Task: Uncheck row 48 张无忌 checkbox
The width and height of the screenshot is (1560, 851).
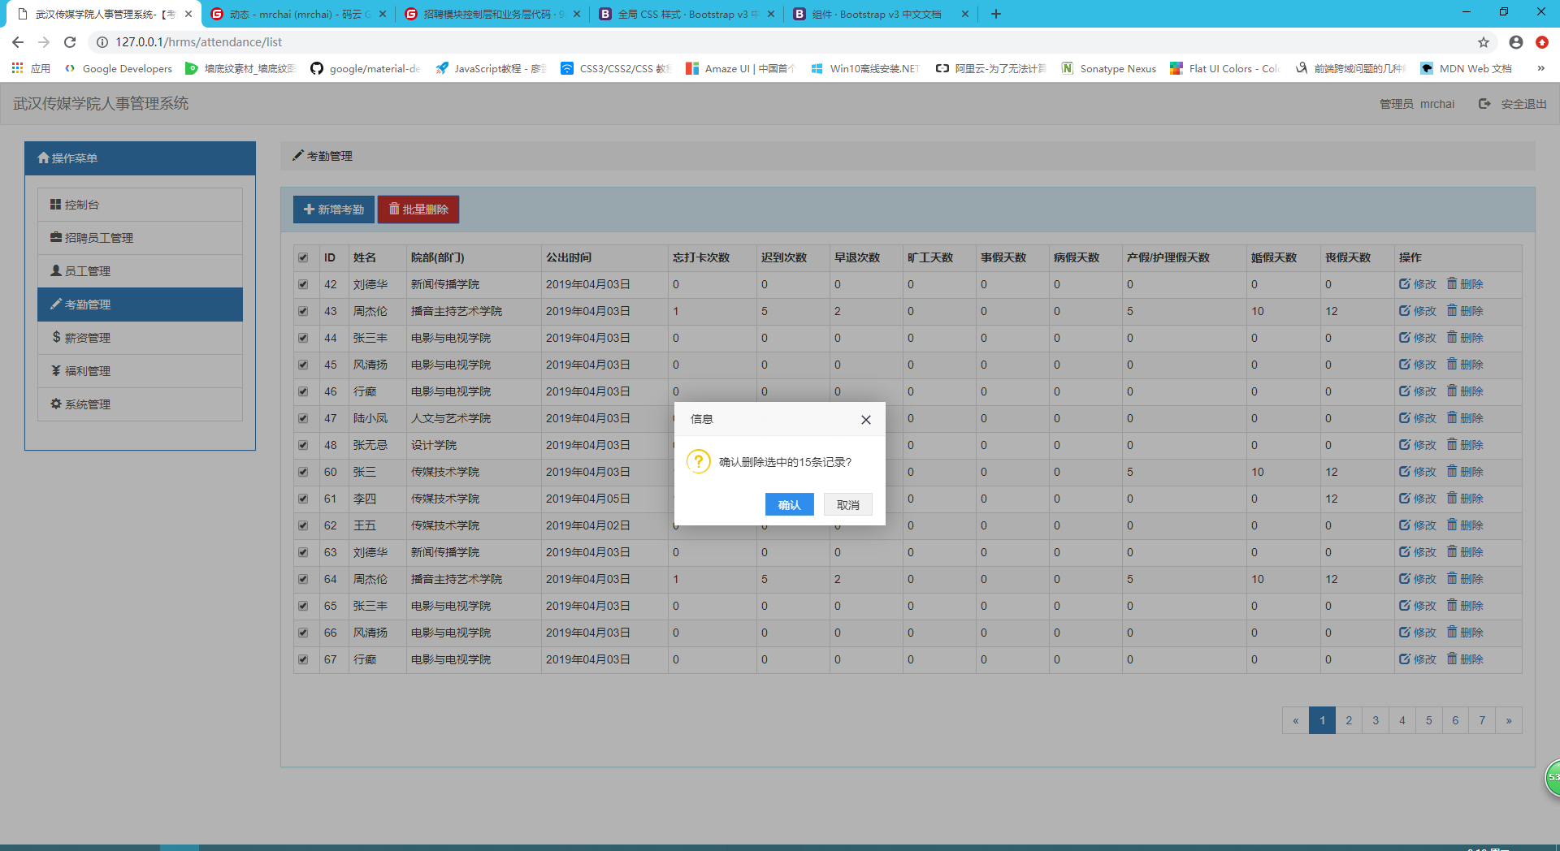Action: tap(303, 445)
